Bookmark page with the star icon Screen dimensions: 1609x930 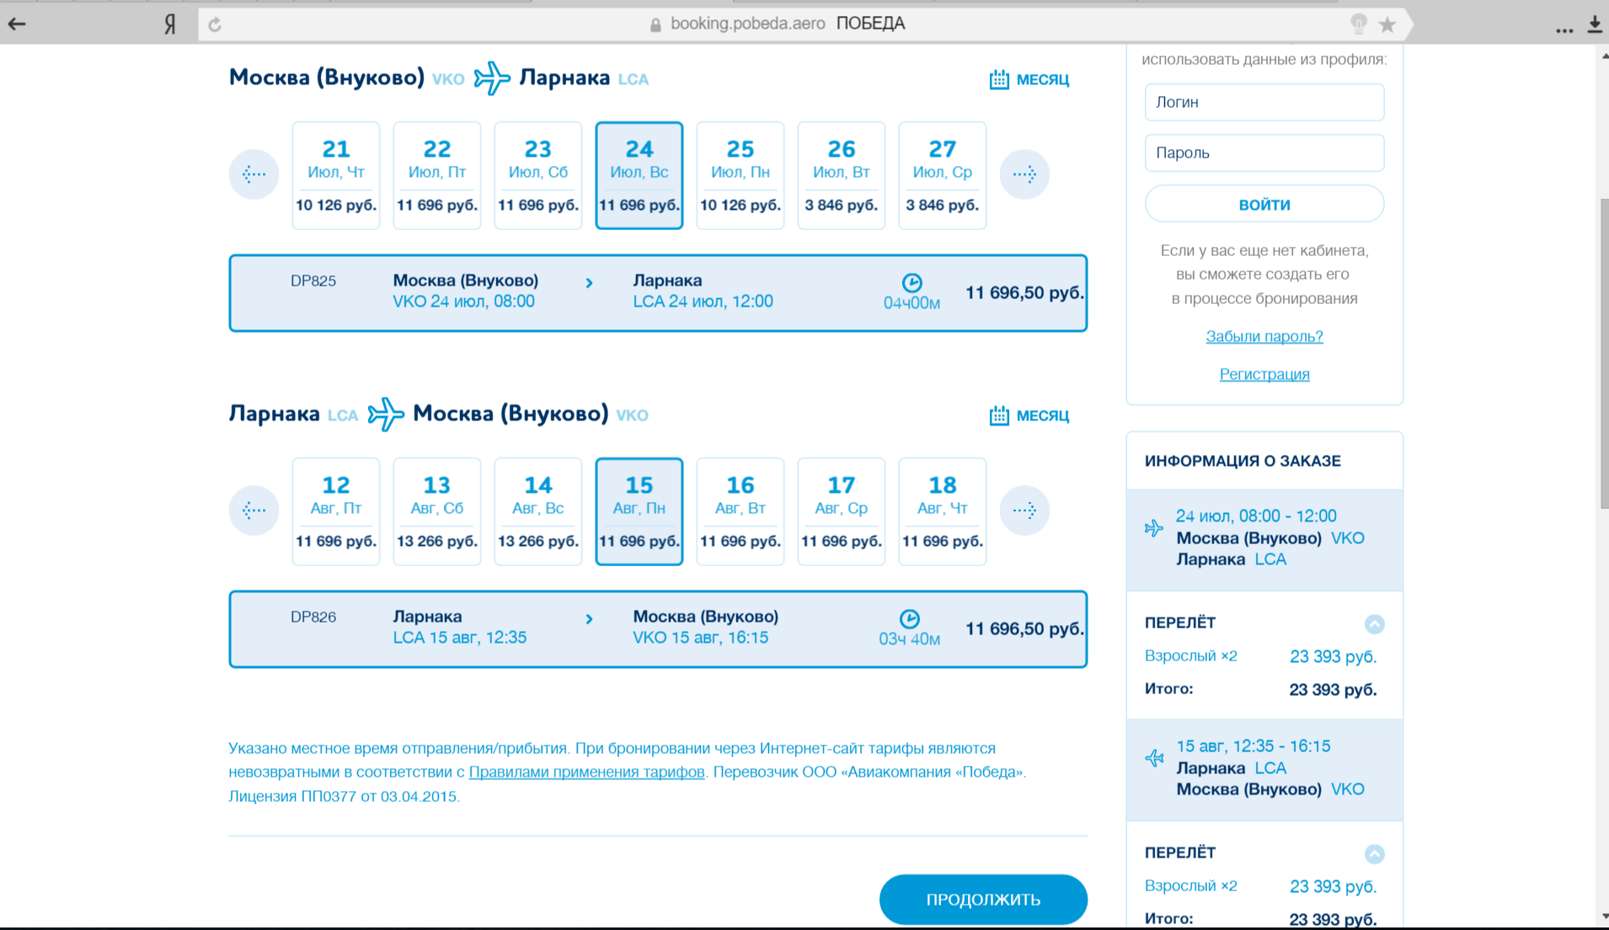pyautogui.click(x=1387, y=24)
